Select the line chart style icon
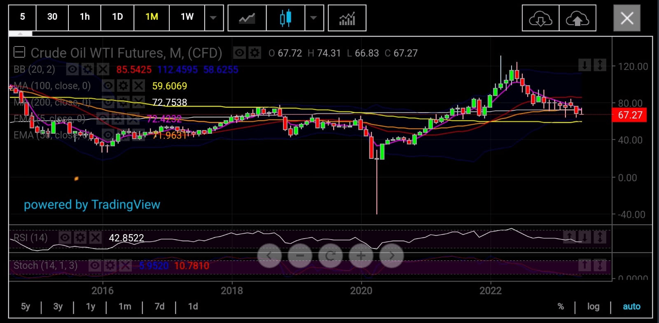659x323 pixels. (x=247, y=18)
